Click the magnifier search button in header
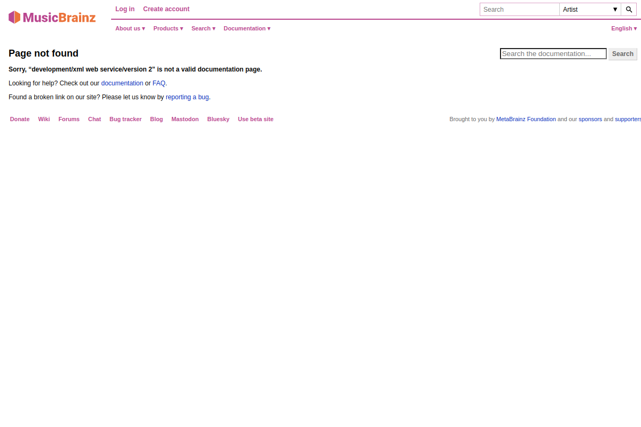 click(x=629, y=10)
